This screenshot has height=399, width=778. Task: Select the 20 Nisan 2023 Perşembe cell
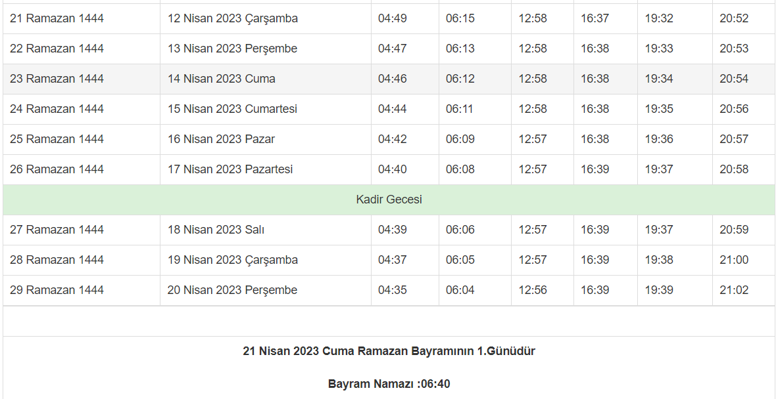[x=232, y=290]
